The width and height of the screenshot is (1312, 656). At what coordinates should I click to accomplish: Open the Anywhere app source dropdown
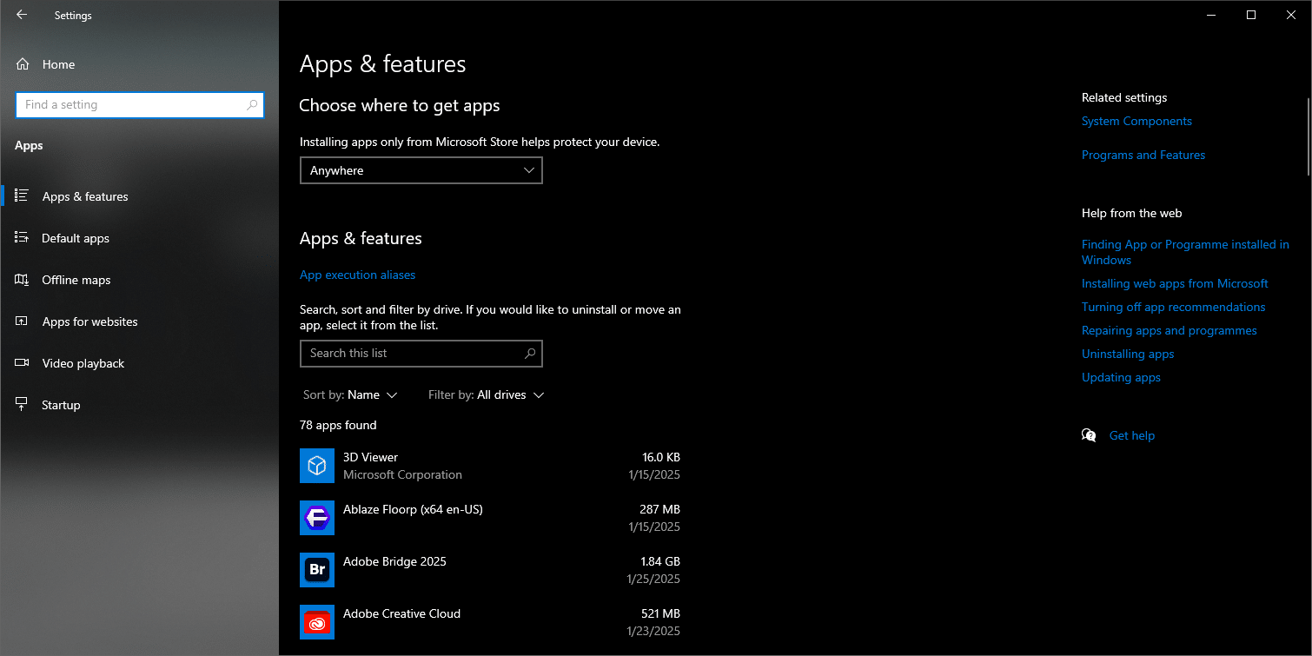point(421,170)
